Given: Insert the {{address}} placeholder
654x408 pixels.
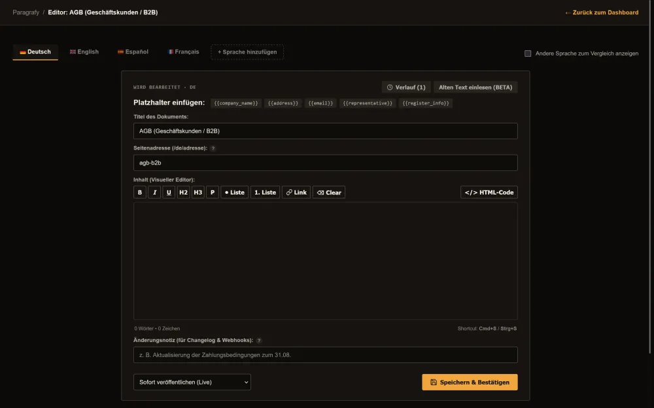Looking at the screenshot, I should pyautogui.click(x=283, y=103).
